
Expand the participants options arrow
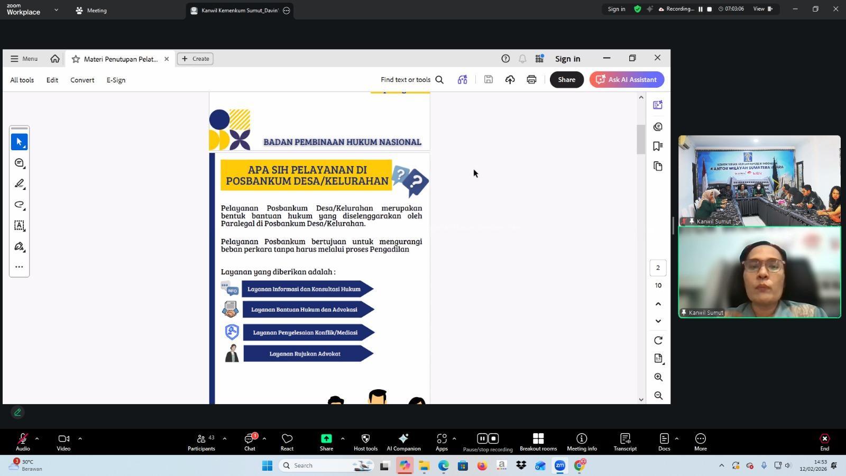pyautogui.click(x=224, y=438)
